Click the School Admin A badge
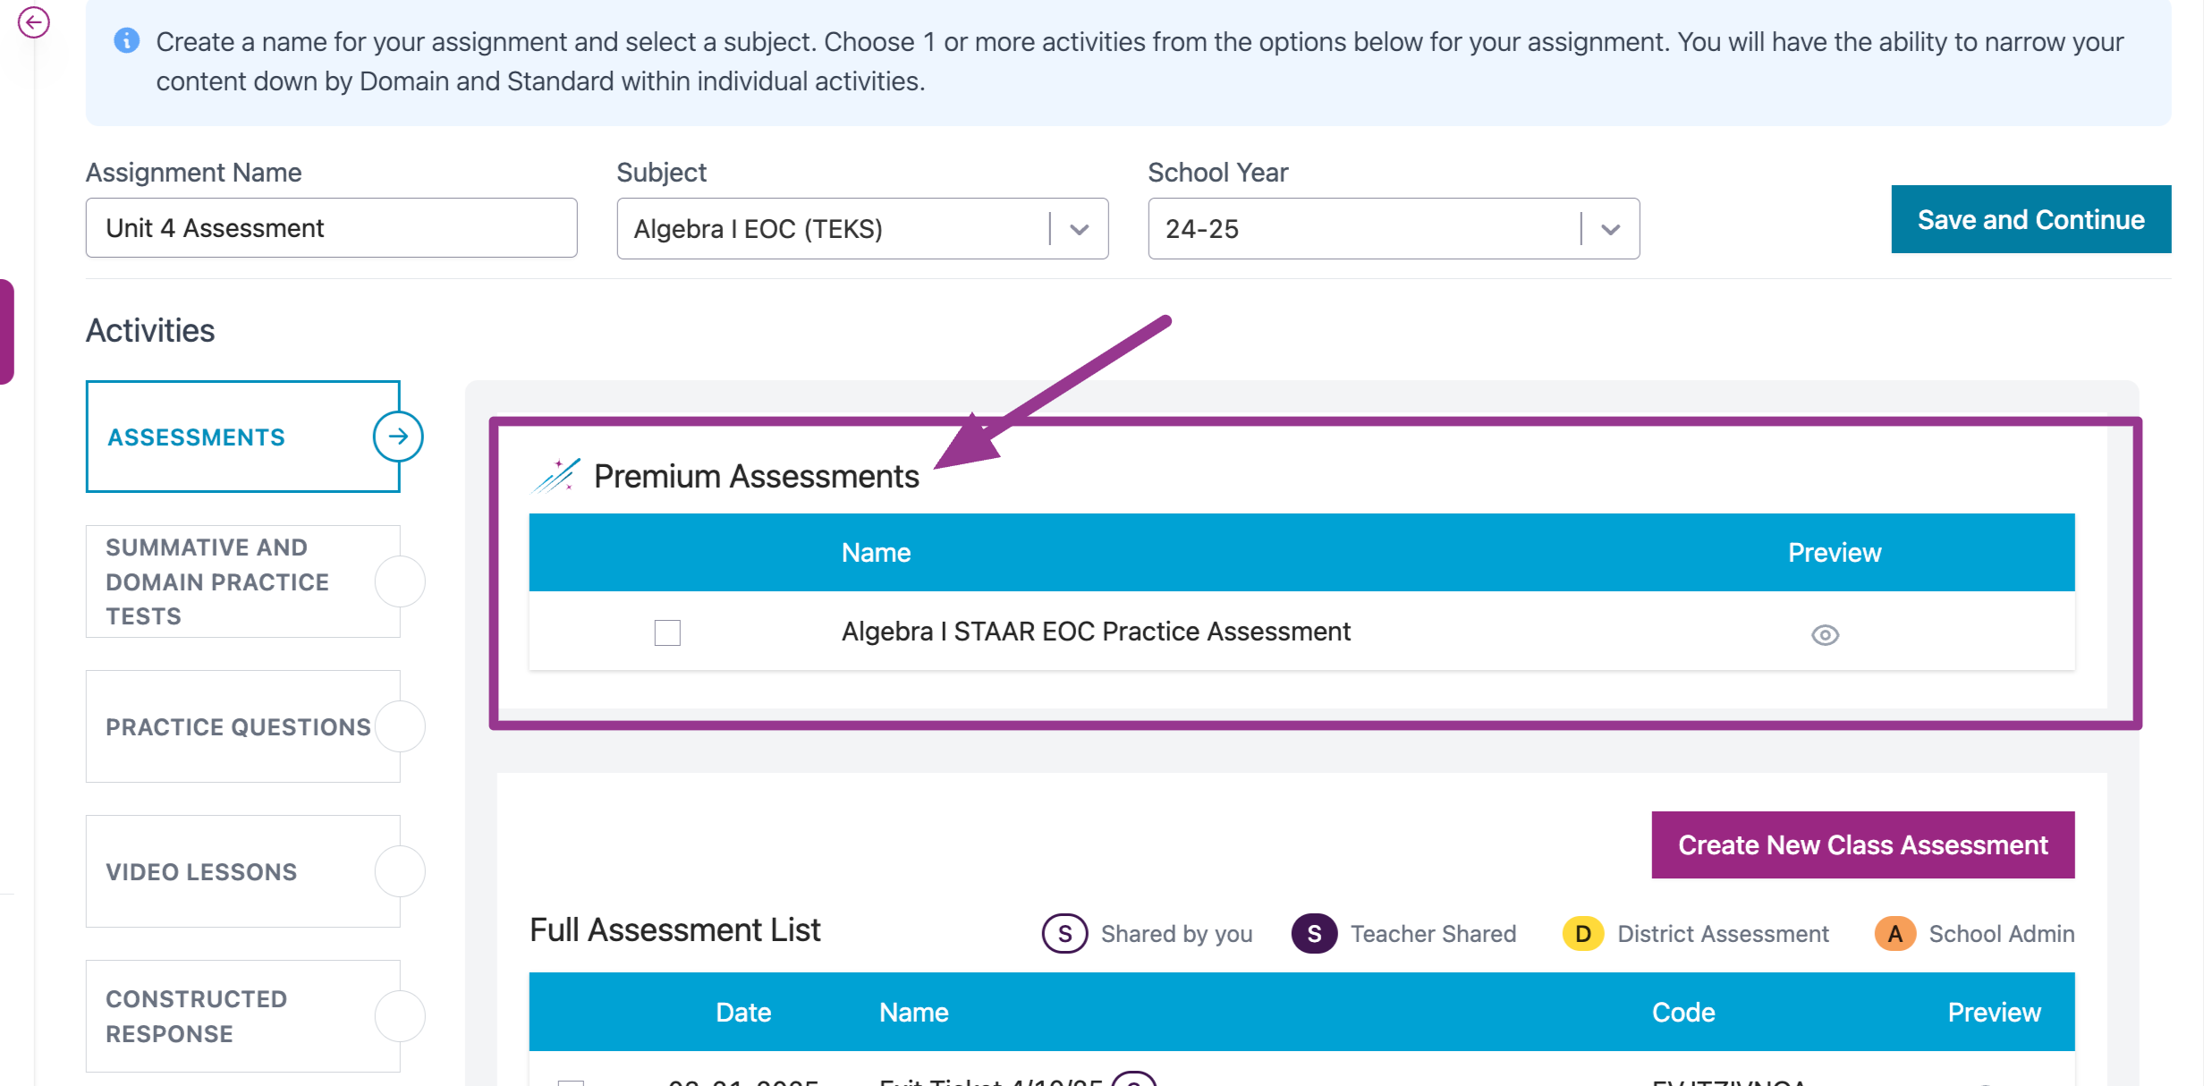 [1895, 933]
